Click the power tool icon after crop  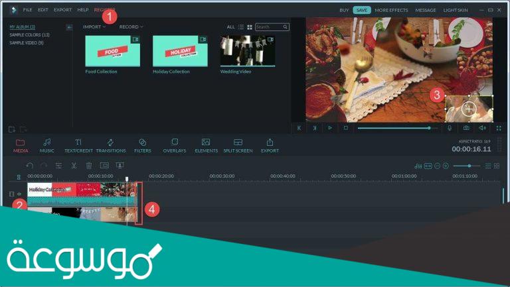tap(120, 166)
